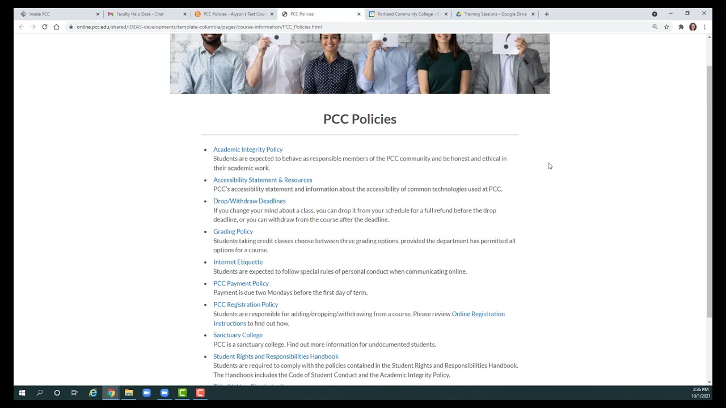
Task: Click the dark circle icon in tab strip
Action: (x=655, y=14)
